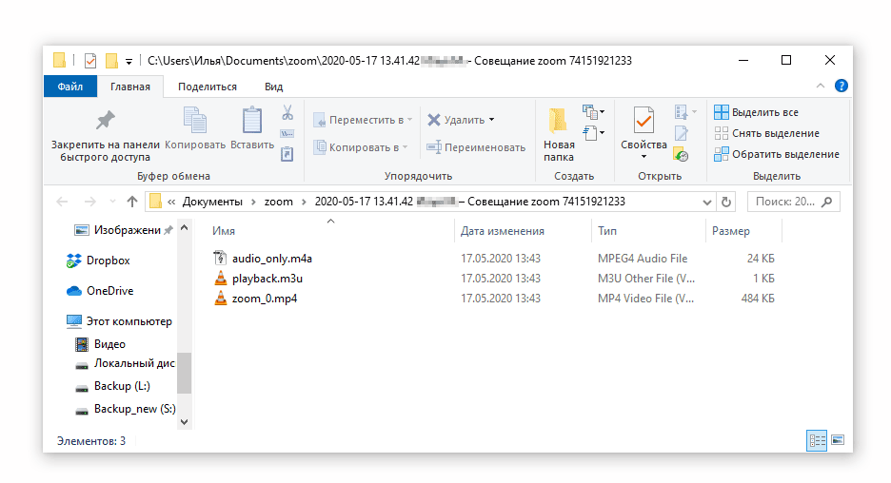Click the blue Help question icon
Viewport: 891px width, 483px height.
(841, 86)
